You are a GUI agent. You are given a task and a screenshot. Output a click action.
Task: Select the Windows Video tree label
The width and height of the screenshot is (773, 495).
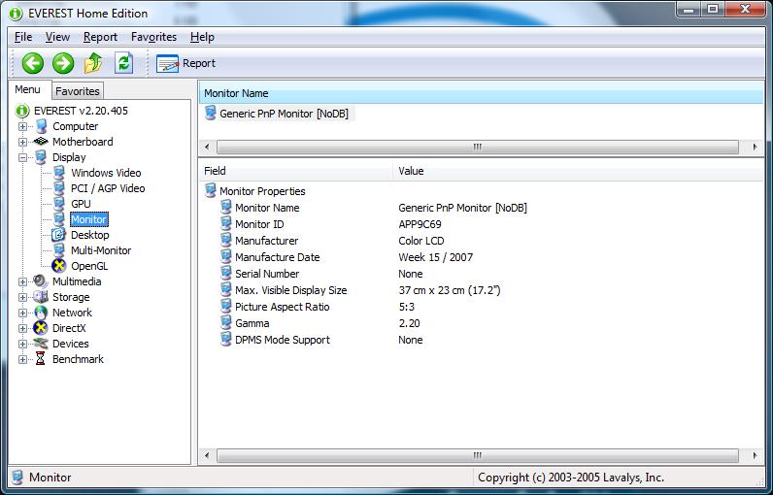106,173
